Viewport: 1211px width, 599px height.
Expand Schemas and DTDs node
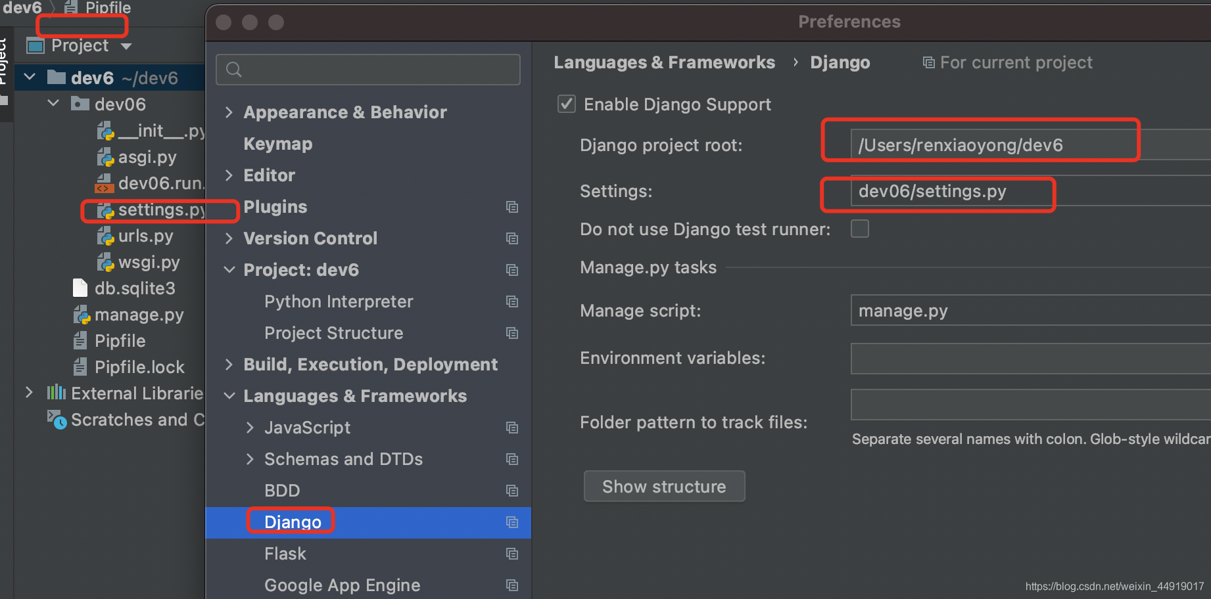coord(250,459)
